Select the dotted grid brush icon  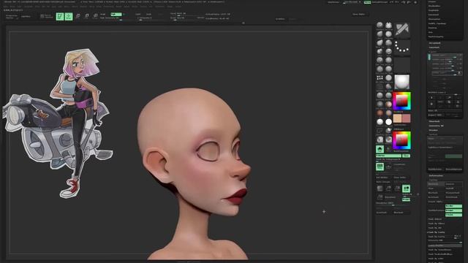[380, 78]
